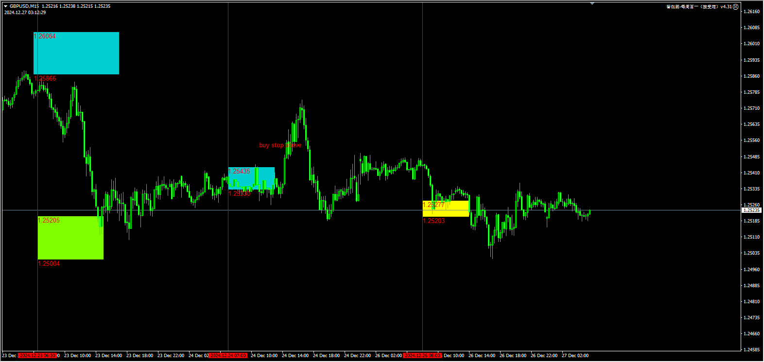This screenshot has width=764, height=362.
Task: Click the 1.25435 label in small cyan box
Action: (x=240, y=172)
